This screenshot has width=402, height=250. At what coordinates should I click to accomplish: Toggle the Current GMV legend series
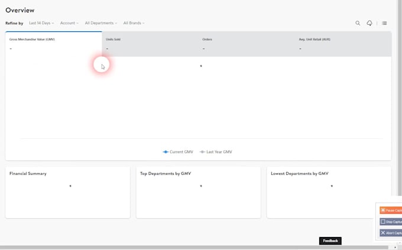click(x=178, y=152)
